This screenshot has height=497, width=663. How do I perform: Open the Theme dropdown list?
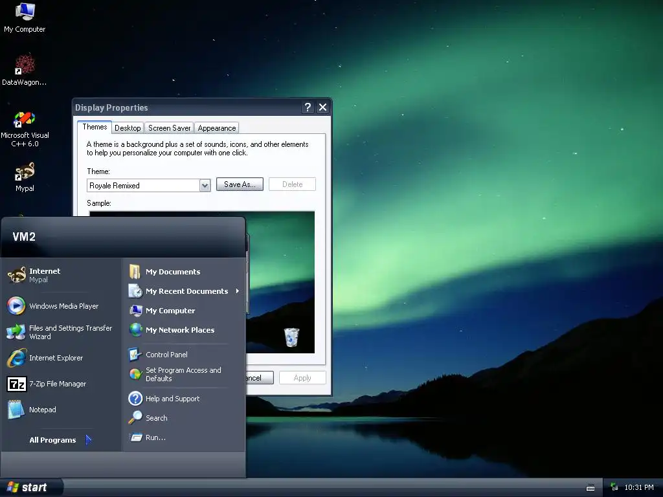click(x=205, y=186)
